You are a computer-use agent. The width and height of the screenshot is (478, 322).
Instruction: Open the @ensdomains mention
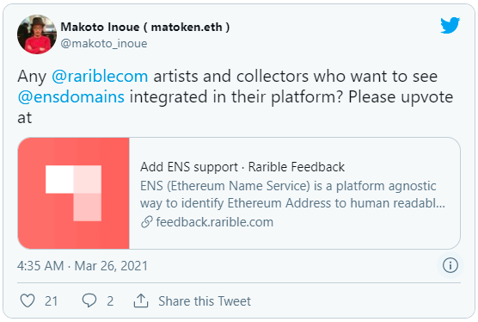point(71,96)
